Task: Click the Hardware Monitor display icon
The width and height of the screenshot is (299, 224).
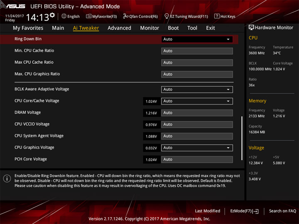Action: coord(251,27)
